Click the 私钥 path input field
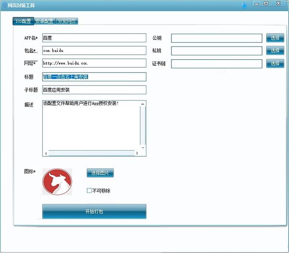The image size is (289, 253). (x=217, y=51)
